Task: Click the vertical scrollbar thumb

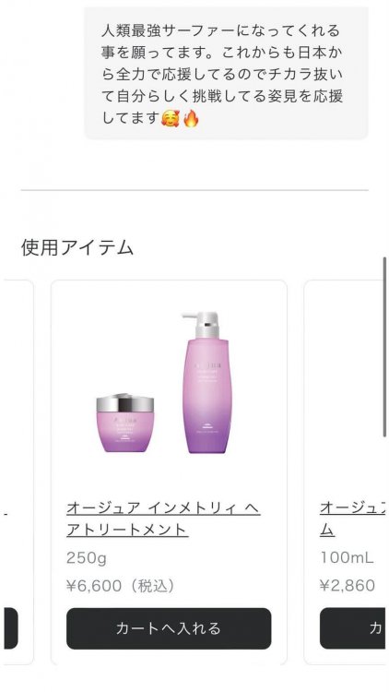Action: [x=385, y=347]
